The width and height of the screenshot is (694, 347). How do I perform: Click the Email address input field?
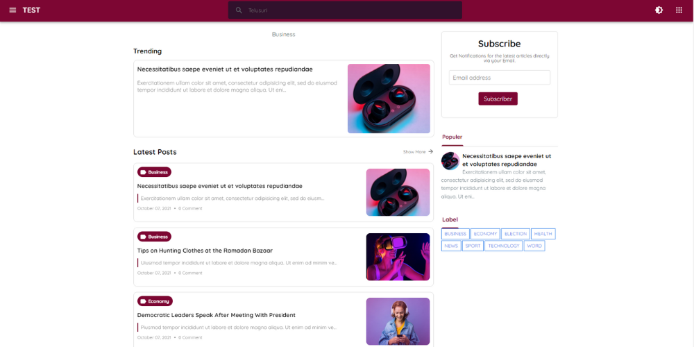499,78
